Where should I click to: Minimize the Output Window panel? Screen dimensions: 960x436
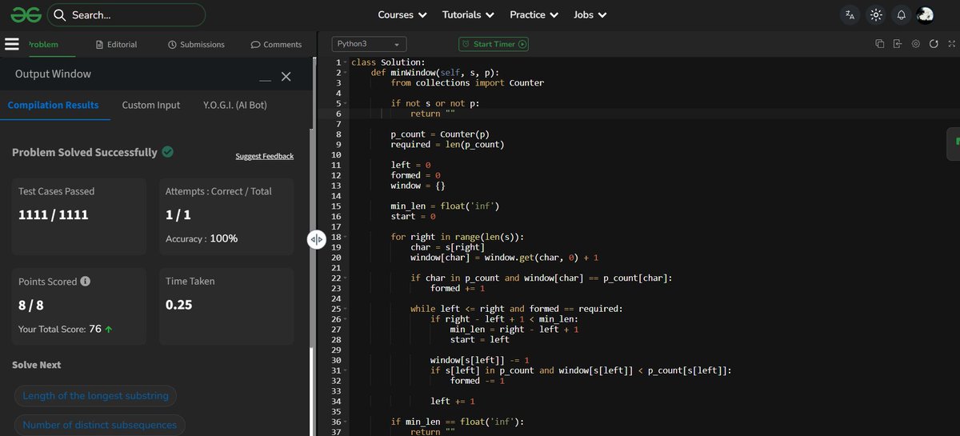click(265, 80)
